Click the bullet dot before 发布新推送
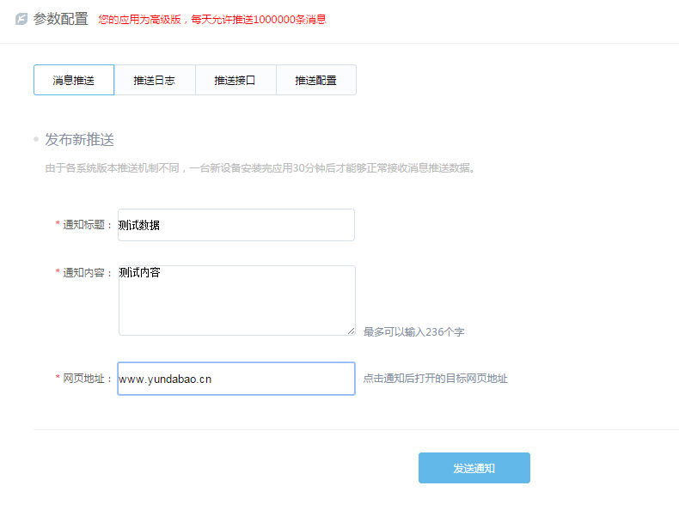679x516 pixels. (36, 139)
